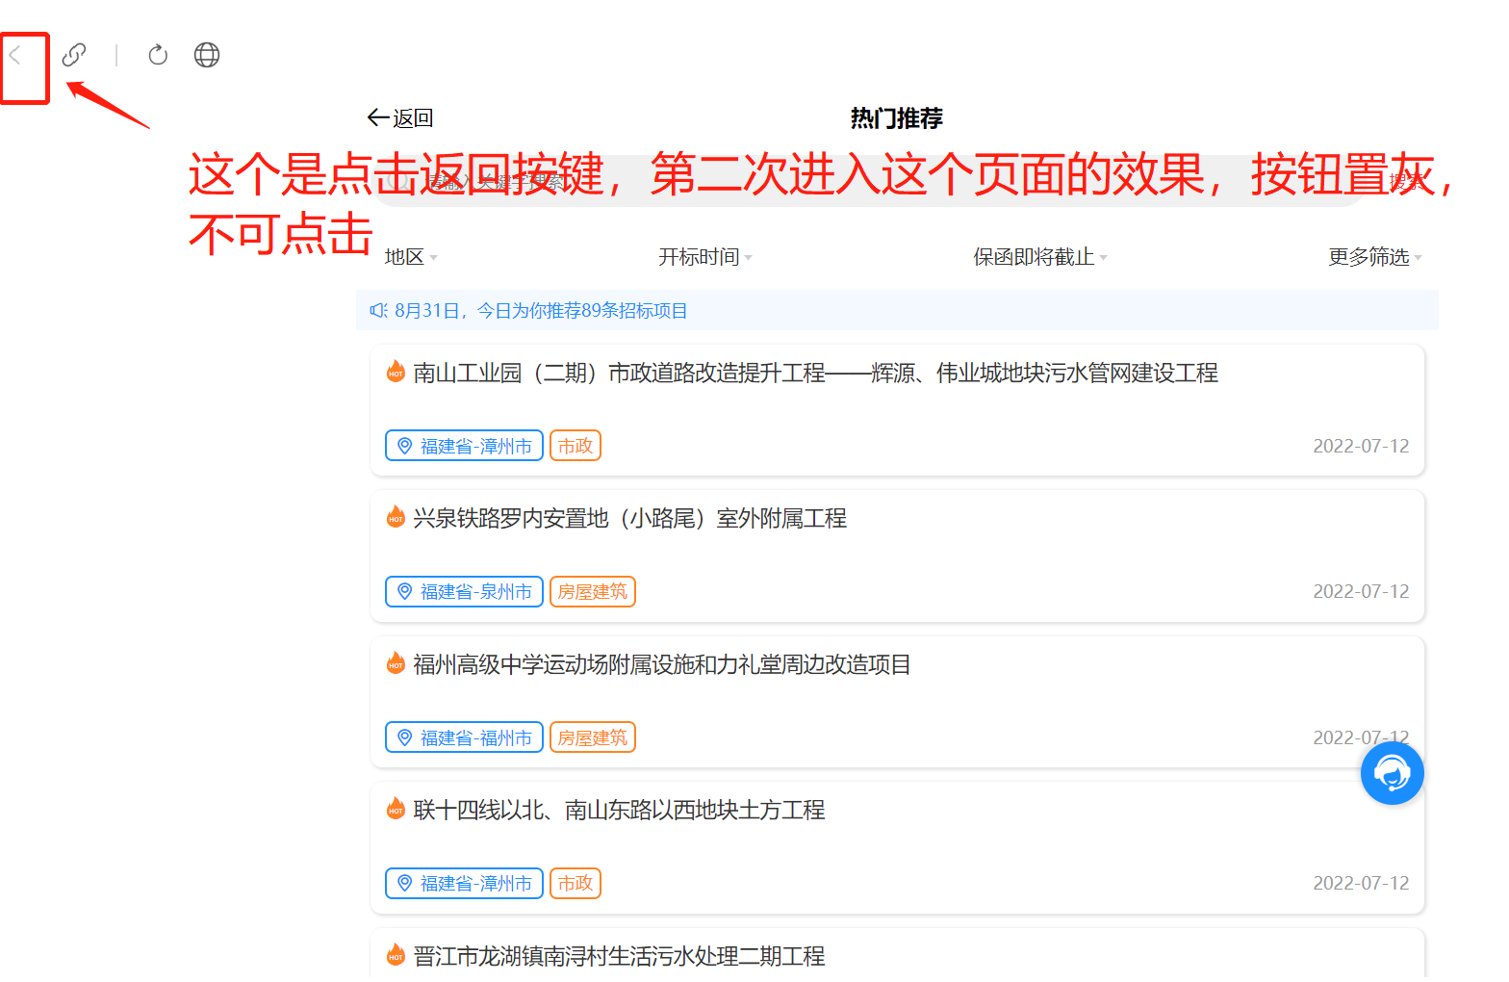Select 房屋建筑 tag on 兴泉铁路 card
This screenshot has width=1509, height=982.
(593, 591)
